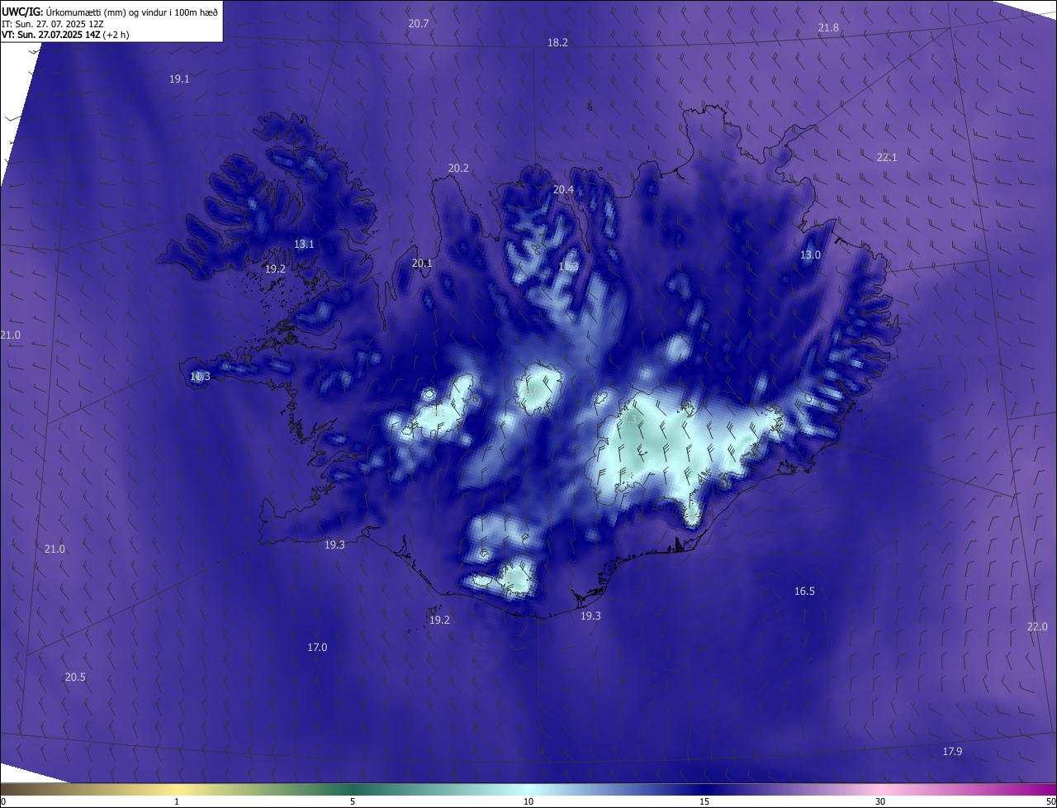Screen dimensions: 1057x808
Task: Click the color scale tick label 50
Action: [x=1050, y=801]
